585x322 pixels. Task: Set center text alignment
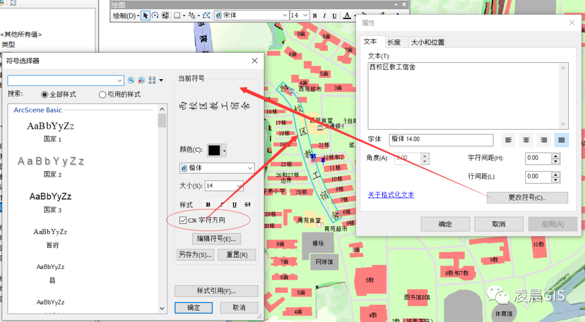coord(526,140)
